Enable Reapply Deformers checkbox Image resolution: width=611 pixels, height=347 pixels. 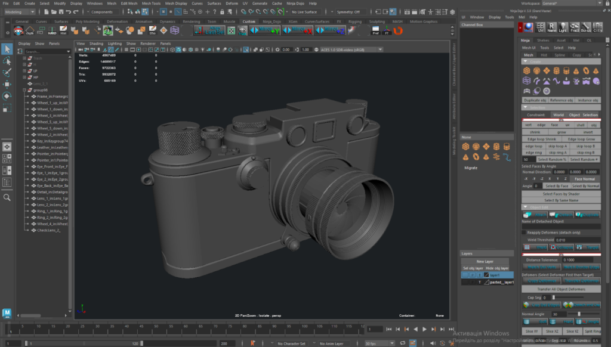pyautogui.click(x=524, y=232)
